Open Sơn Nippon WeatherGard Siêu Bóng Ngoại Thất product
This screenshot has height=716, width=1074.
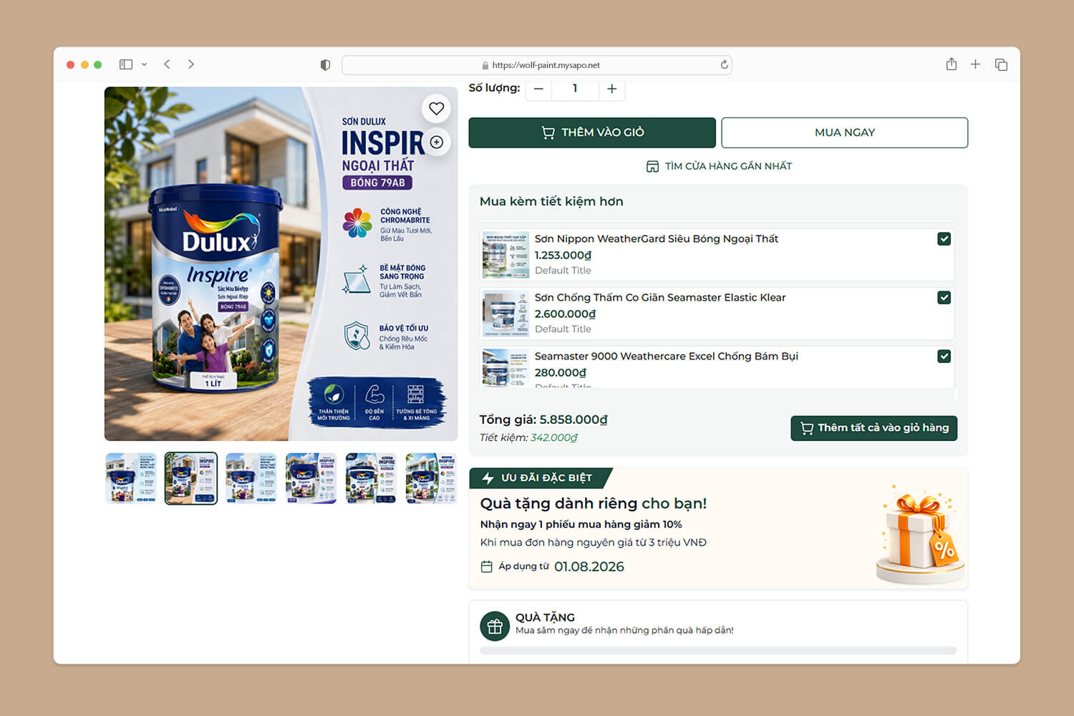[x=657, y=239]
